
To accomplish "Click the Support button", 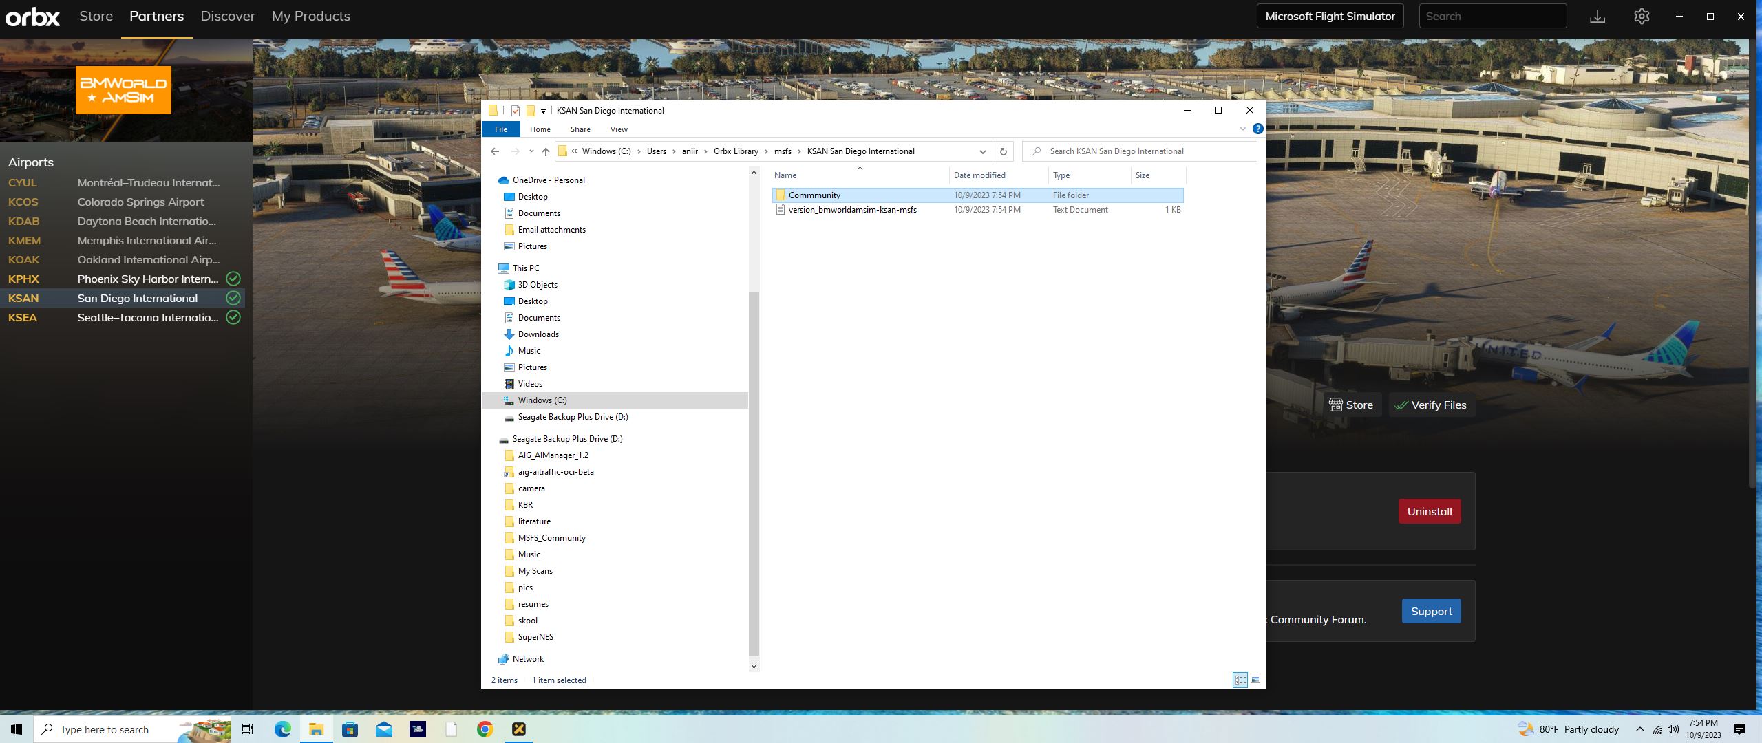I will tap(1431, 611).
